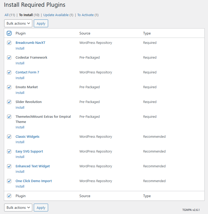
Task: Uncheck the One Click Demo Import checkbox
Action: click(9, 181)
